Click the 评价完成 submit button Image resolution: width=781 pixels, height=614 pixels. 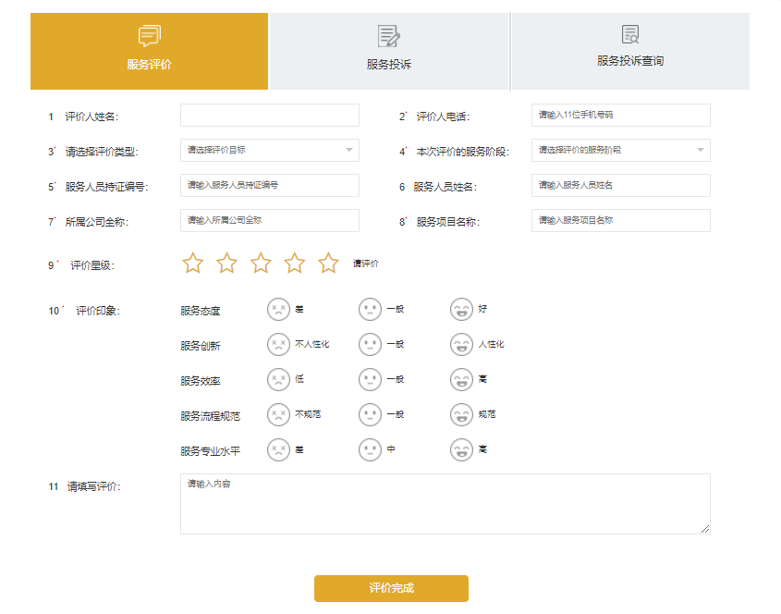tap(392, 588)
